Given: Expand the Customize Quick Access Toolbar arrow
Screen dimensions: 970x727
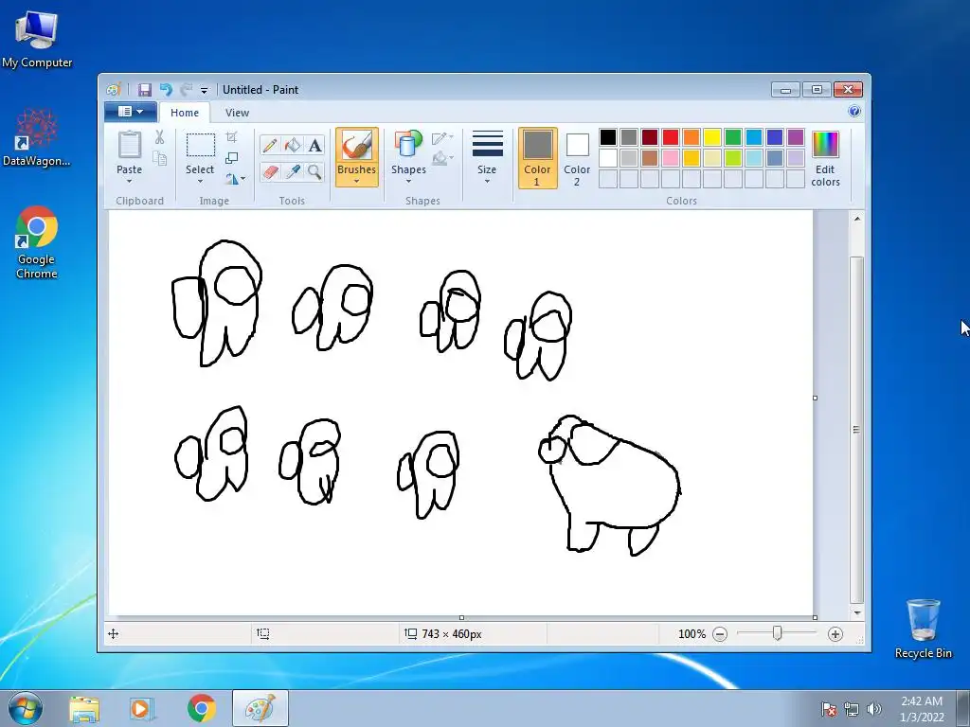Looking at the screenshot, I should [205, 90].
